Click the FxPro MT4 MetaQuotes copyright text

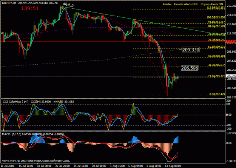click(x=36, y=161)
